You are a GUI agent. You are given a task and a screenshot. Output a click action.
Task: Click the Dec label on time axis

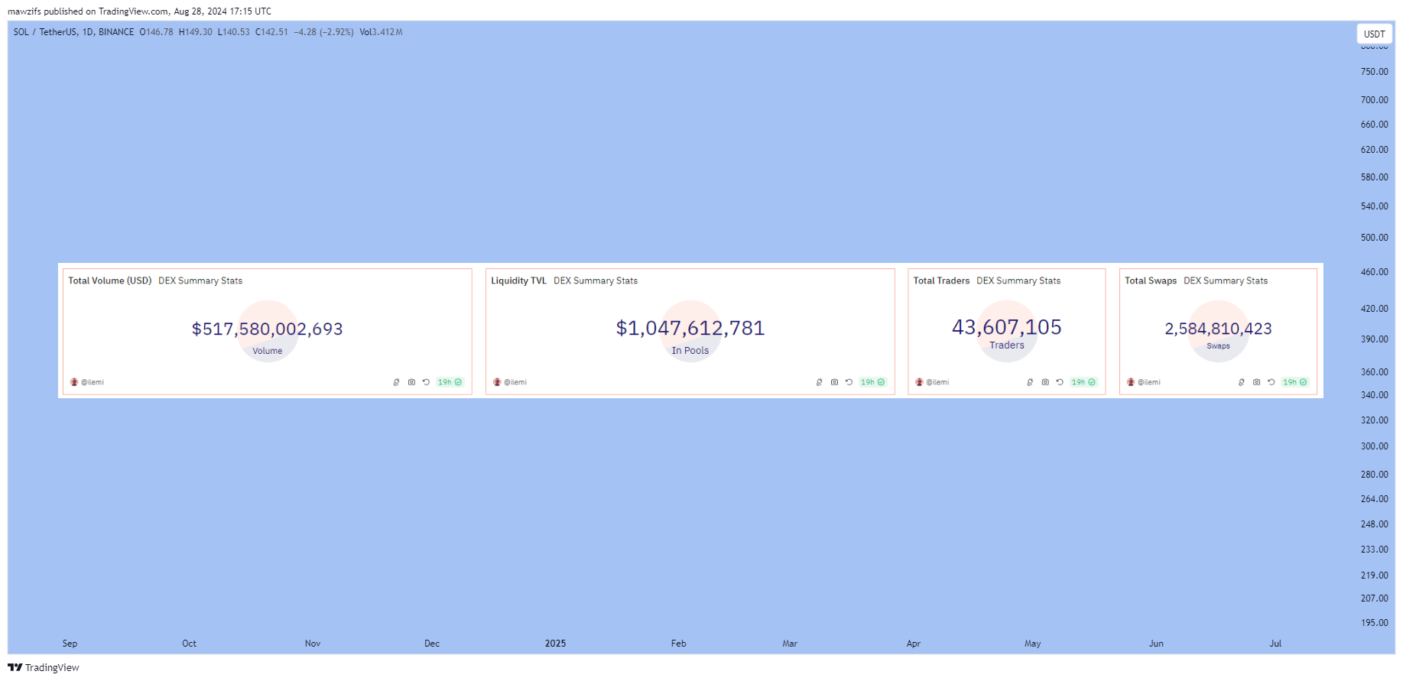[432, 644]
